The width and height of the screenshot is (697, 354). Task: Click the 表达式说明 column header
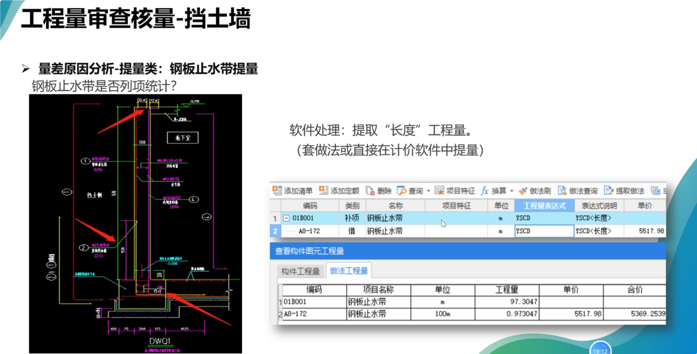[599, 206]
